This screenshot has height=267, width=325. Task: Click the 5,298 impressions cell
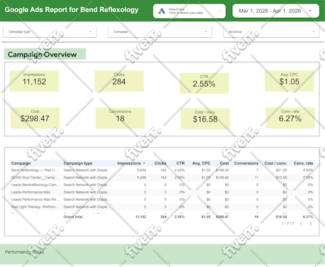[x=142, y=177]
